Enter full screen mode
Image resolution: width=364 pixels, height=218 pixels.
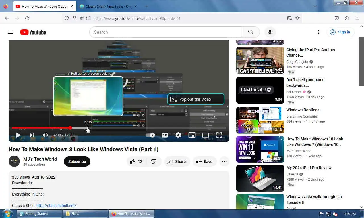pos(219,135)
